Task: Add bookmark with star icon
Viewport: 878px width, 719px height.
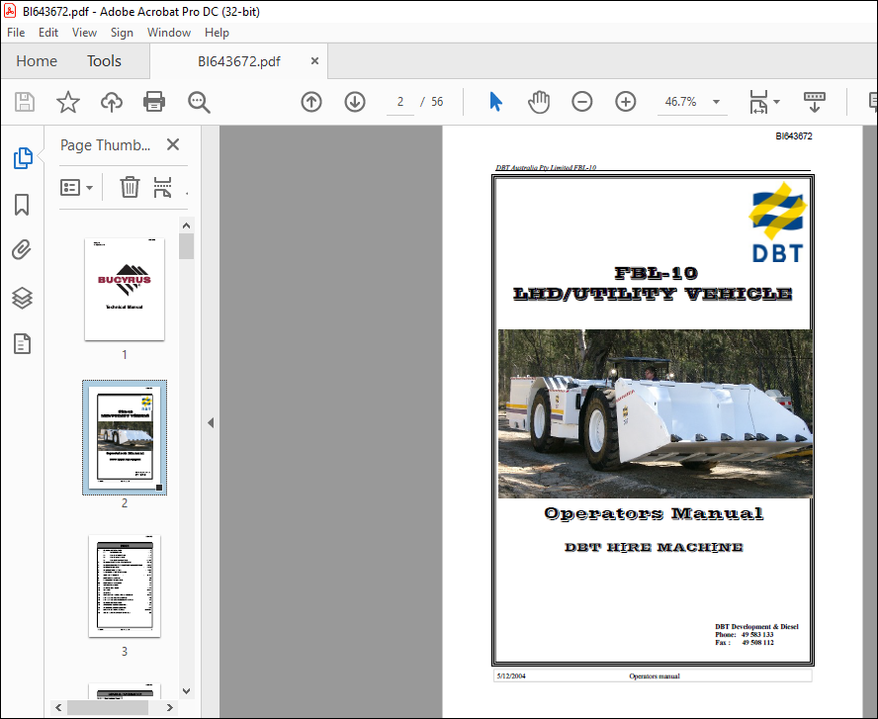Action: coord(68,103)
